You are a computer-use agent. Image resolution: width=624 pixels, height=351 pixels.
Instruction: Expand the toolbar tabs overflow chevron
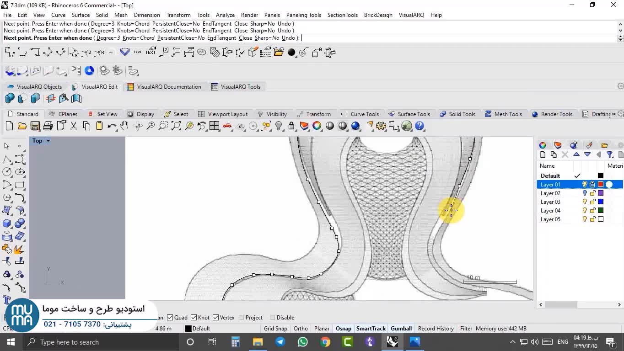613,114
